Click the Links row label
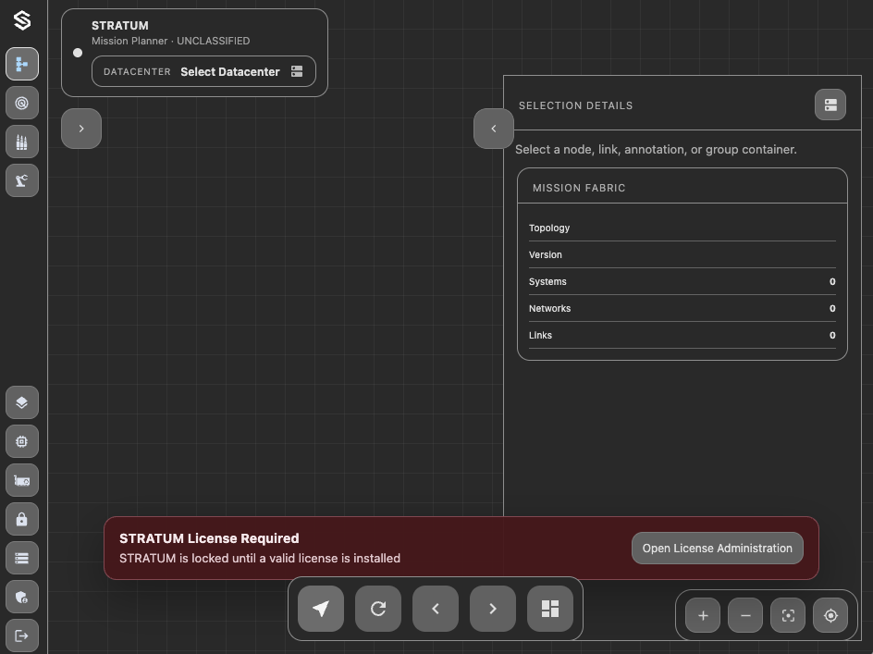This screenshot has height=654, width=873. coord(540,336)
